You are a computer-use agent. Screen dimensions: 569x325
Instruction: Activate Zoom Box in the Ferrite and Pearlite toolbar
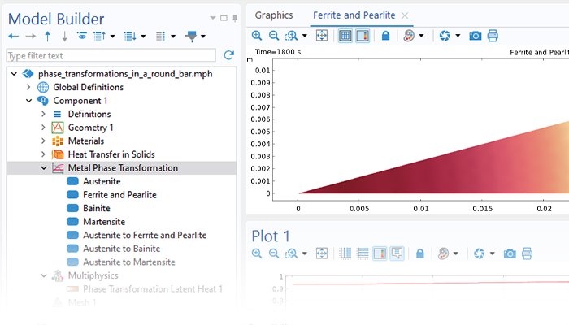coord(291,36)
